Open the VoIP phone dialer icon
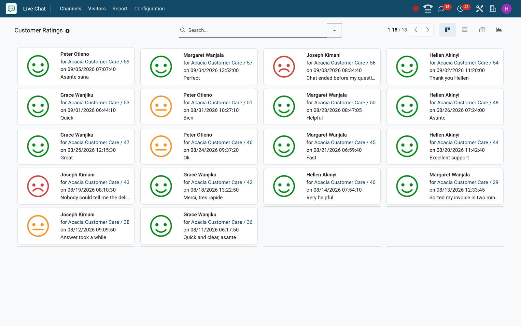Viewport: 521px width, 326px height. 428,9
